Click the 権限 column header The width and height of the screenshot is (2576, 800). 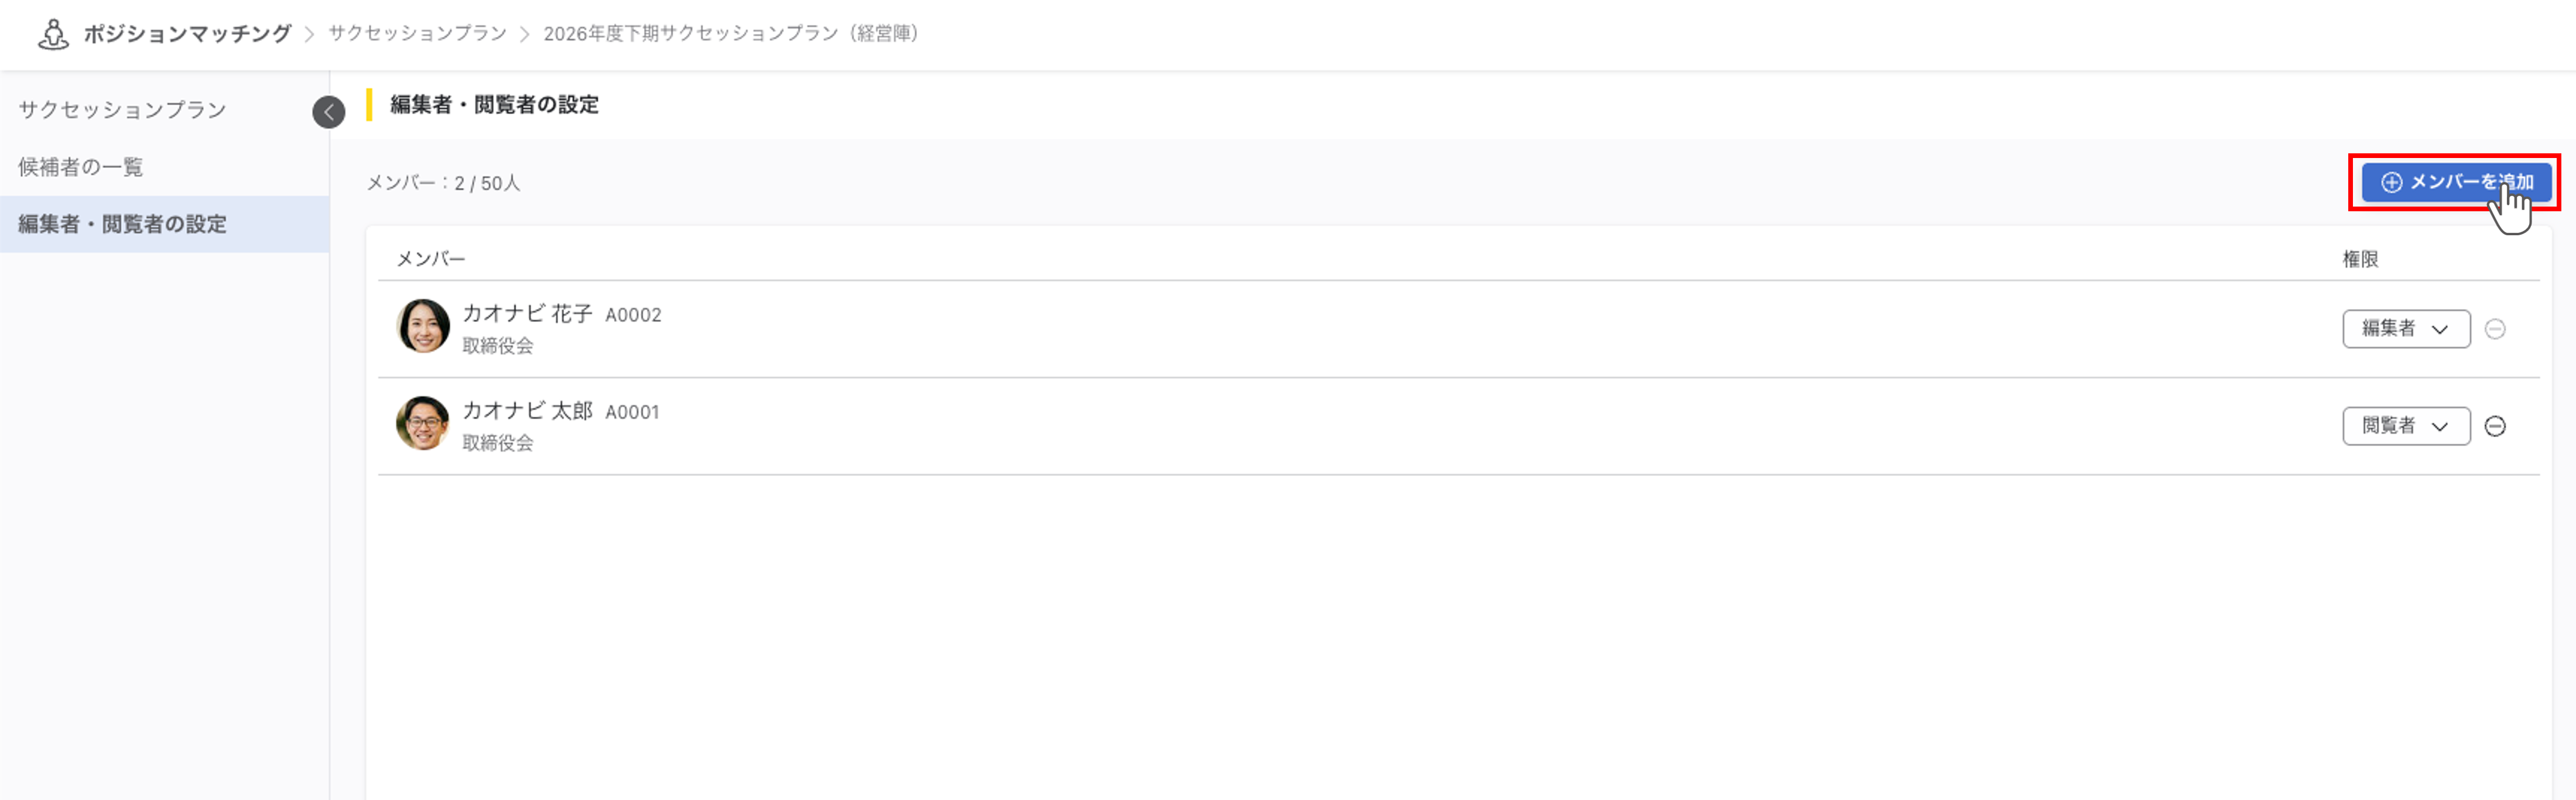(2360, 259)
